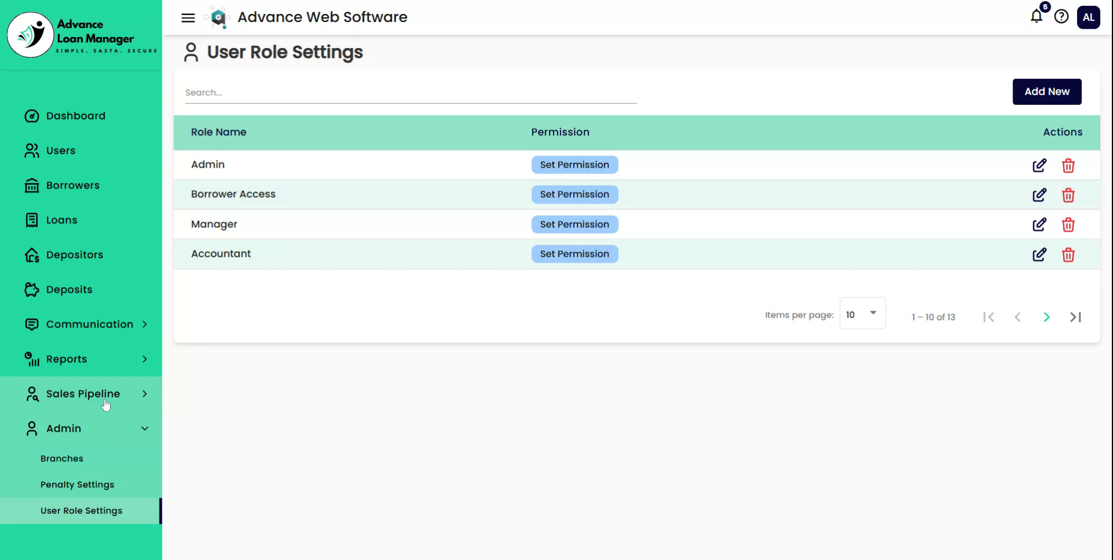Expand the Sales Pipeline menu
Image resolution: width=1113 pixels, height=560 pixels.
click(x=144, y=394)
